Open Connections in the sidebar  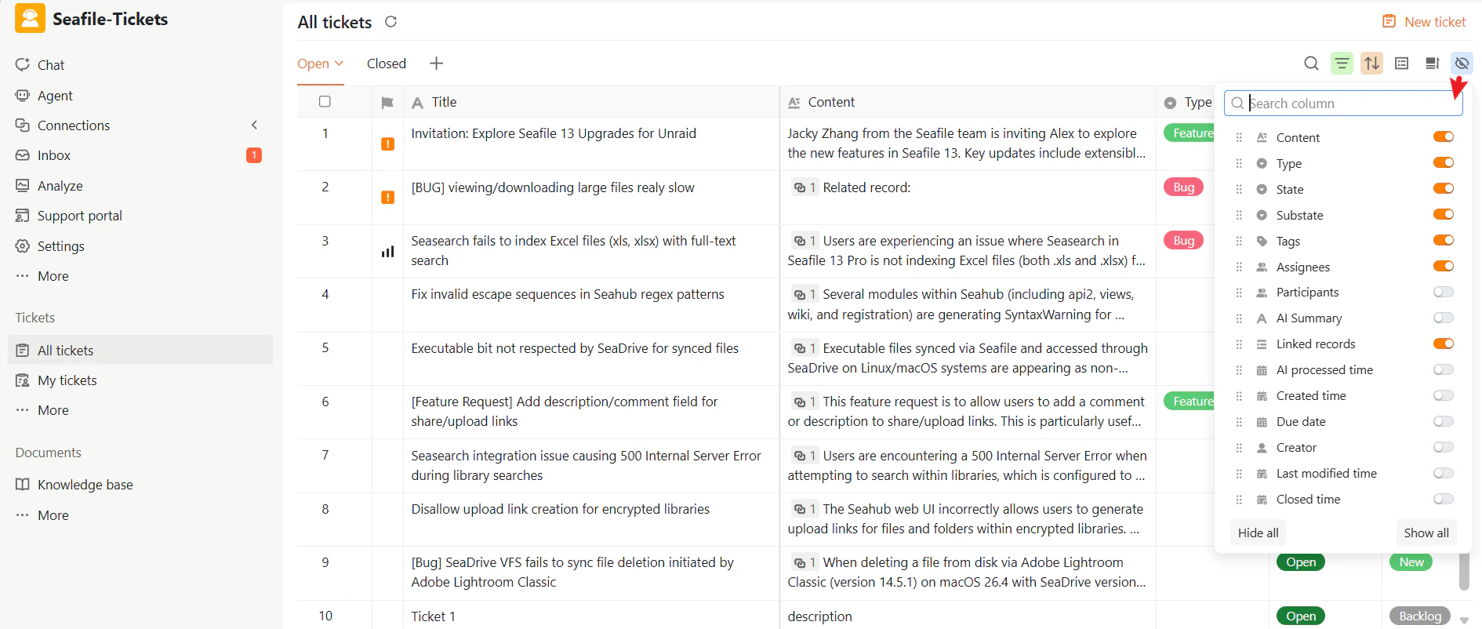[x=74, y=125]
